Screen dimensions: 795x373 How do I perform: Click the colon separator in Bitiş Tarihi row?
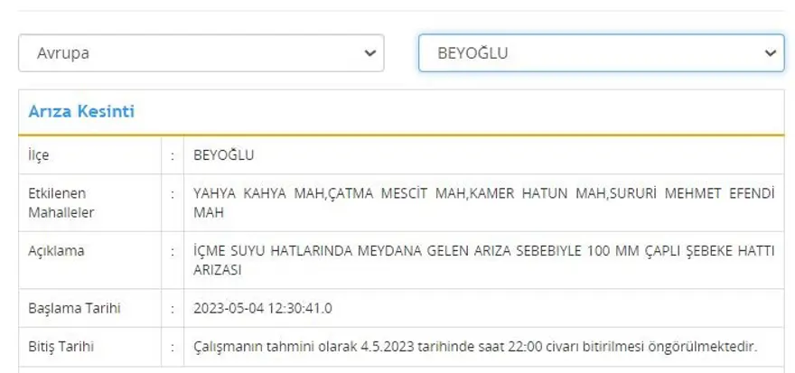(172, 346)
